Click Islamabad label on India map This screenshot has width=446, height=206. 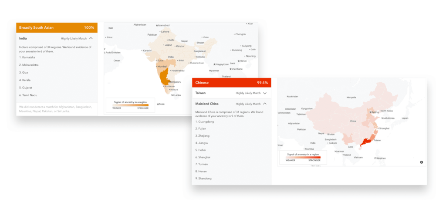coord(163,25)
